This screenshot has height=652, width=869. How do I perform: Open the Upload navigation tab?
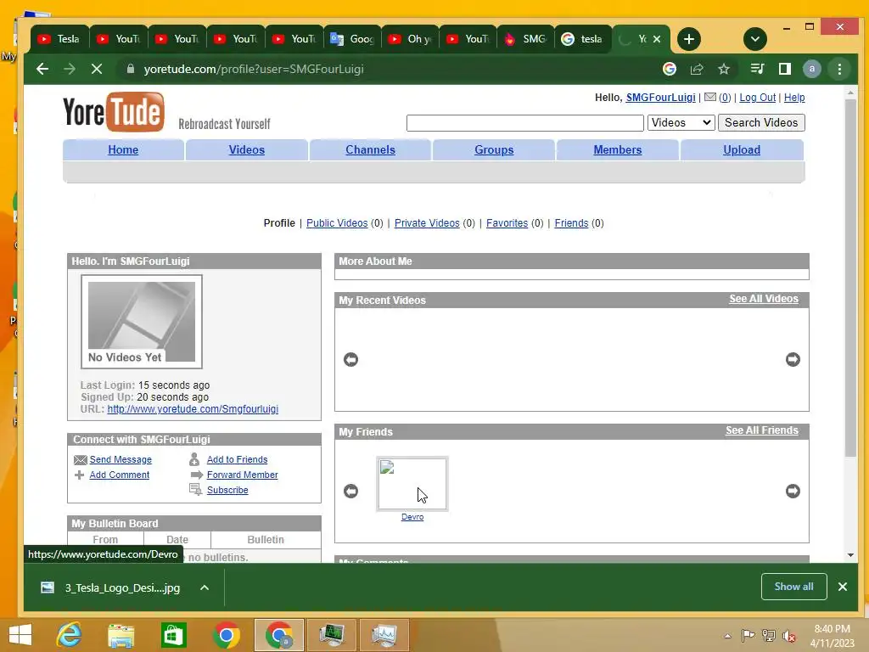point(742,149)
